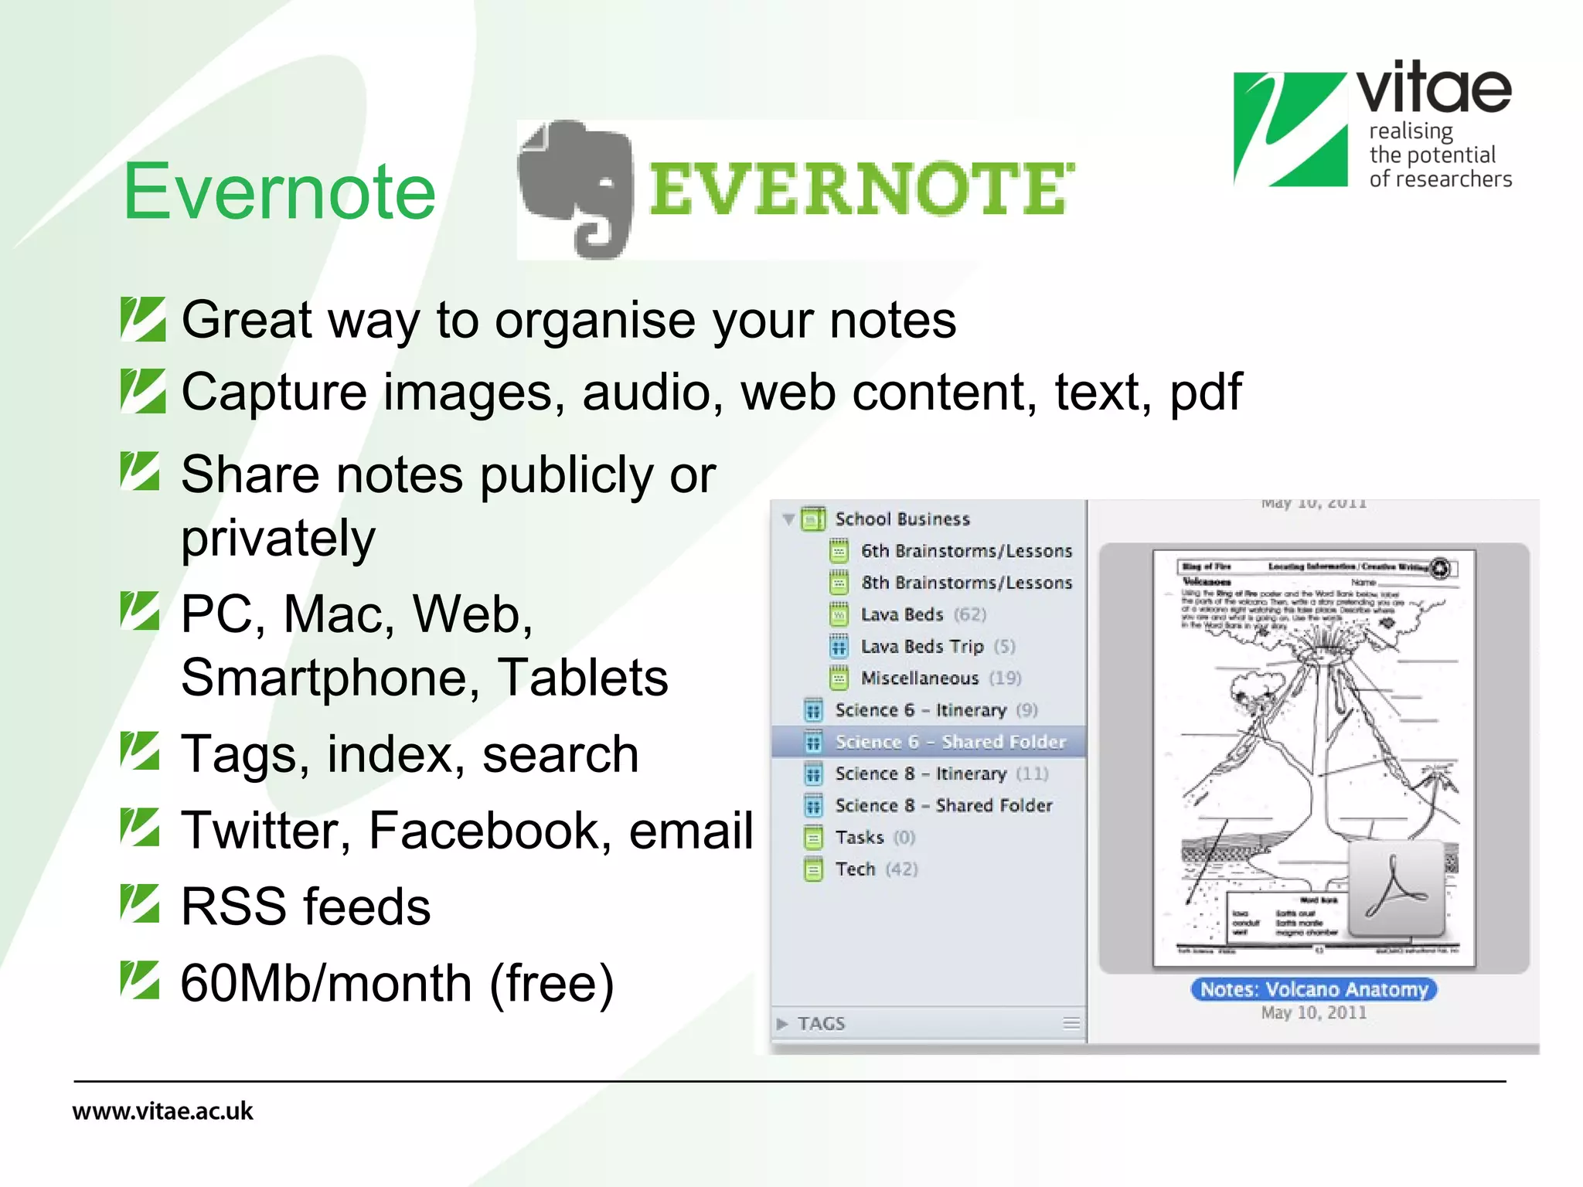Click the EVERNOTE green wordmark

862,189
